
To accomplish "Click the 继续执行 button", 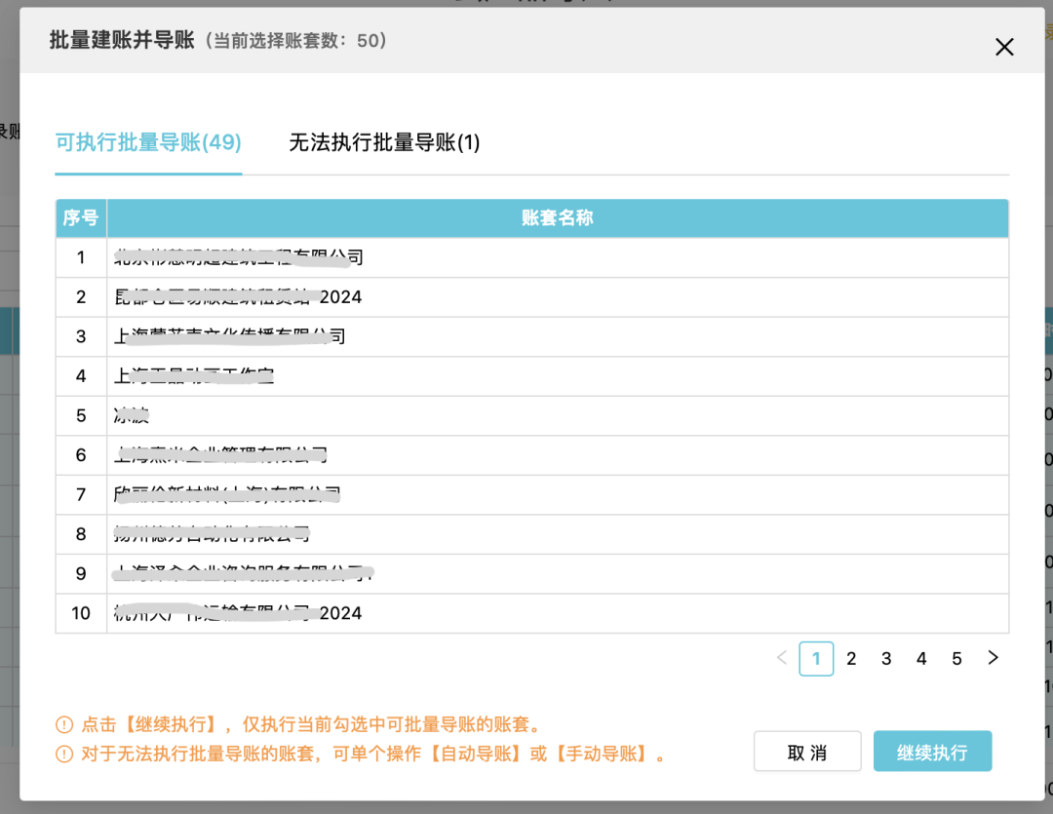I will point(932,751).
